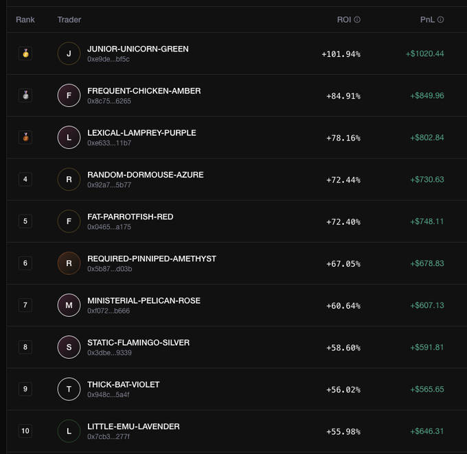The width and height of the screenshot is (467, 454).
Task: Click the silver medal rank icon
Action: (x=25, y=95)
